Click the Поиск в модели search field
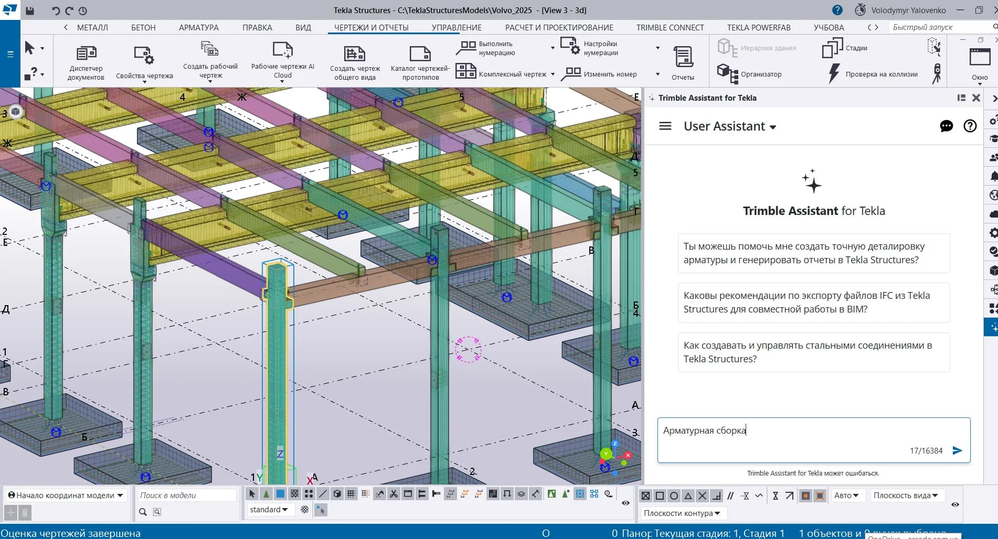998x539 pixels. coord(186,495)
